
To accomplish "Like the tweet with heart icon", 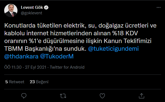I will [x=102, y=96].
